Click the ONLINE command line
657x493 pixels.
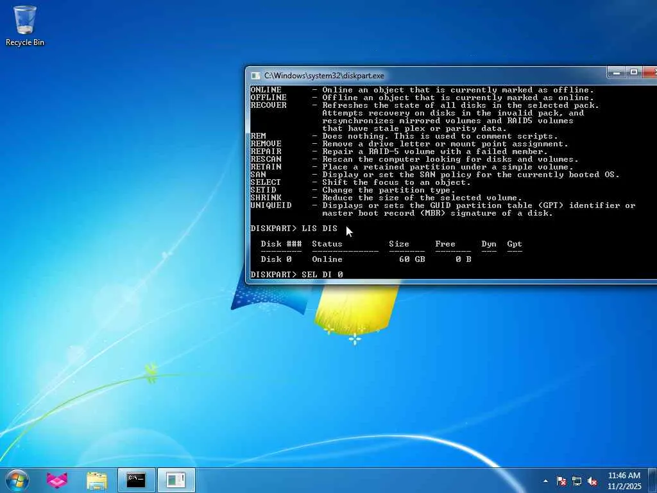tap(422, 90)
